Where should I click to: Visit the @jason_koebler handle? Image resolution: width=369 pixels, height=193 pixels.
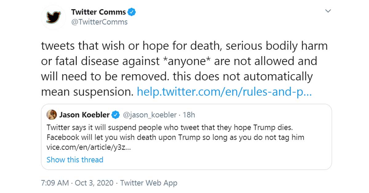[x=150, y=115]
